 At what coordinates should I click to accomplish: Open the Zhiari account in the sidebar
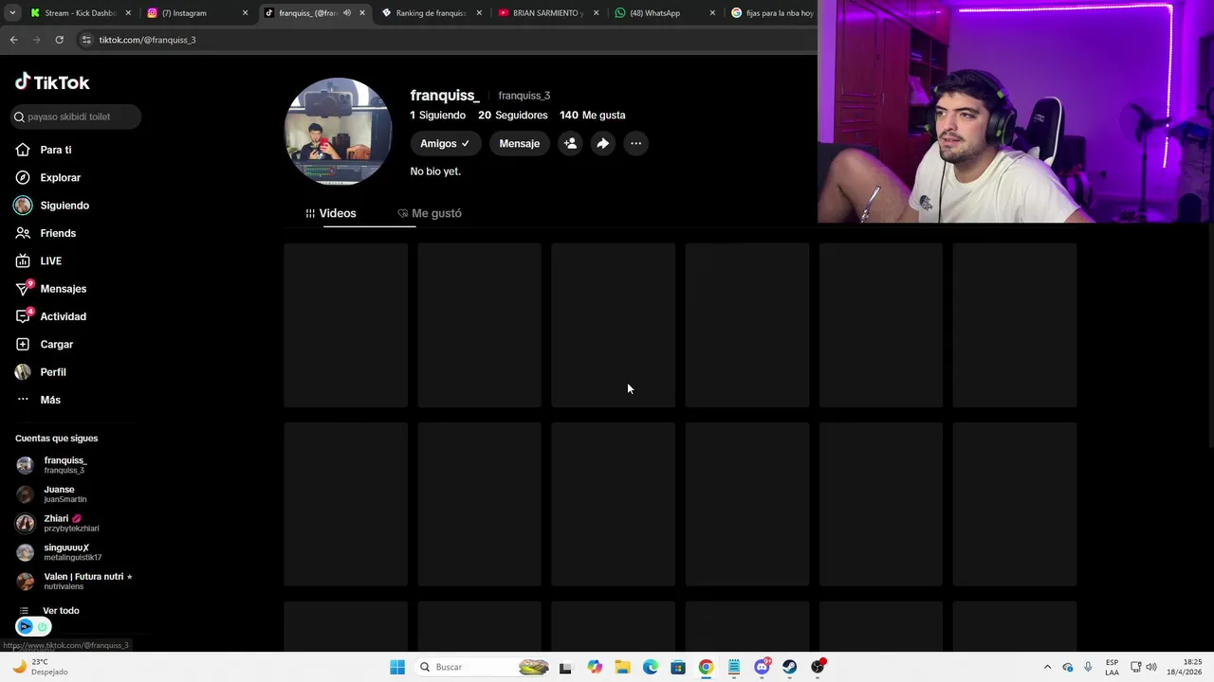(59, 523)
